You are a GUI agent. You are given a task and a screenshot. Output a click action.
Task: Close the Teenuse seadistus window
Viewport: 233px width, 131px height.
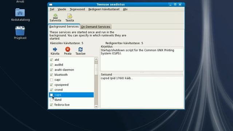tap(180, 5)
